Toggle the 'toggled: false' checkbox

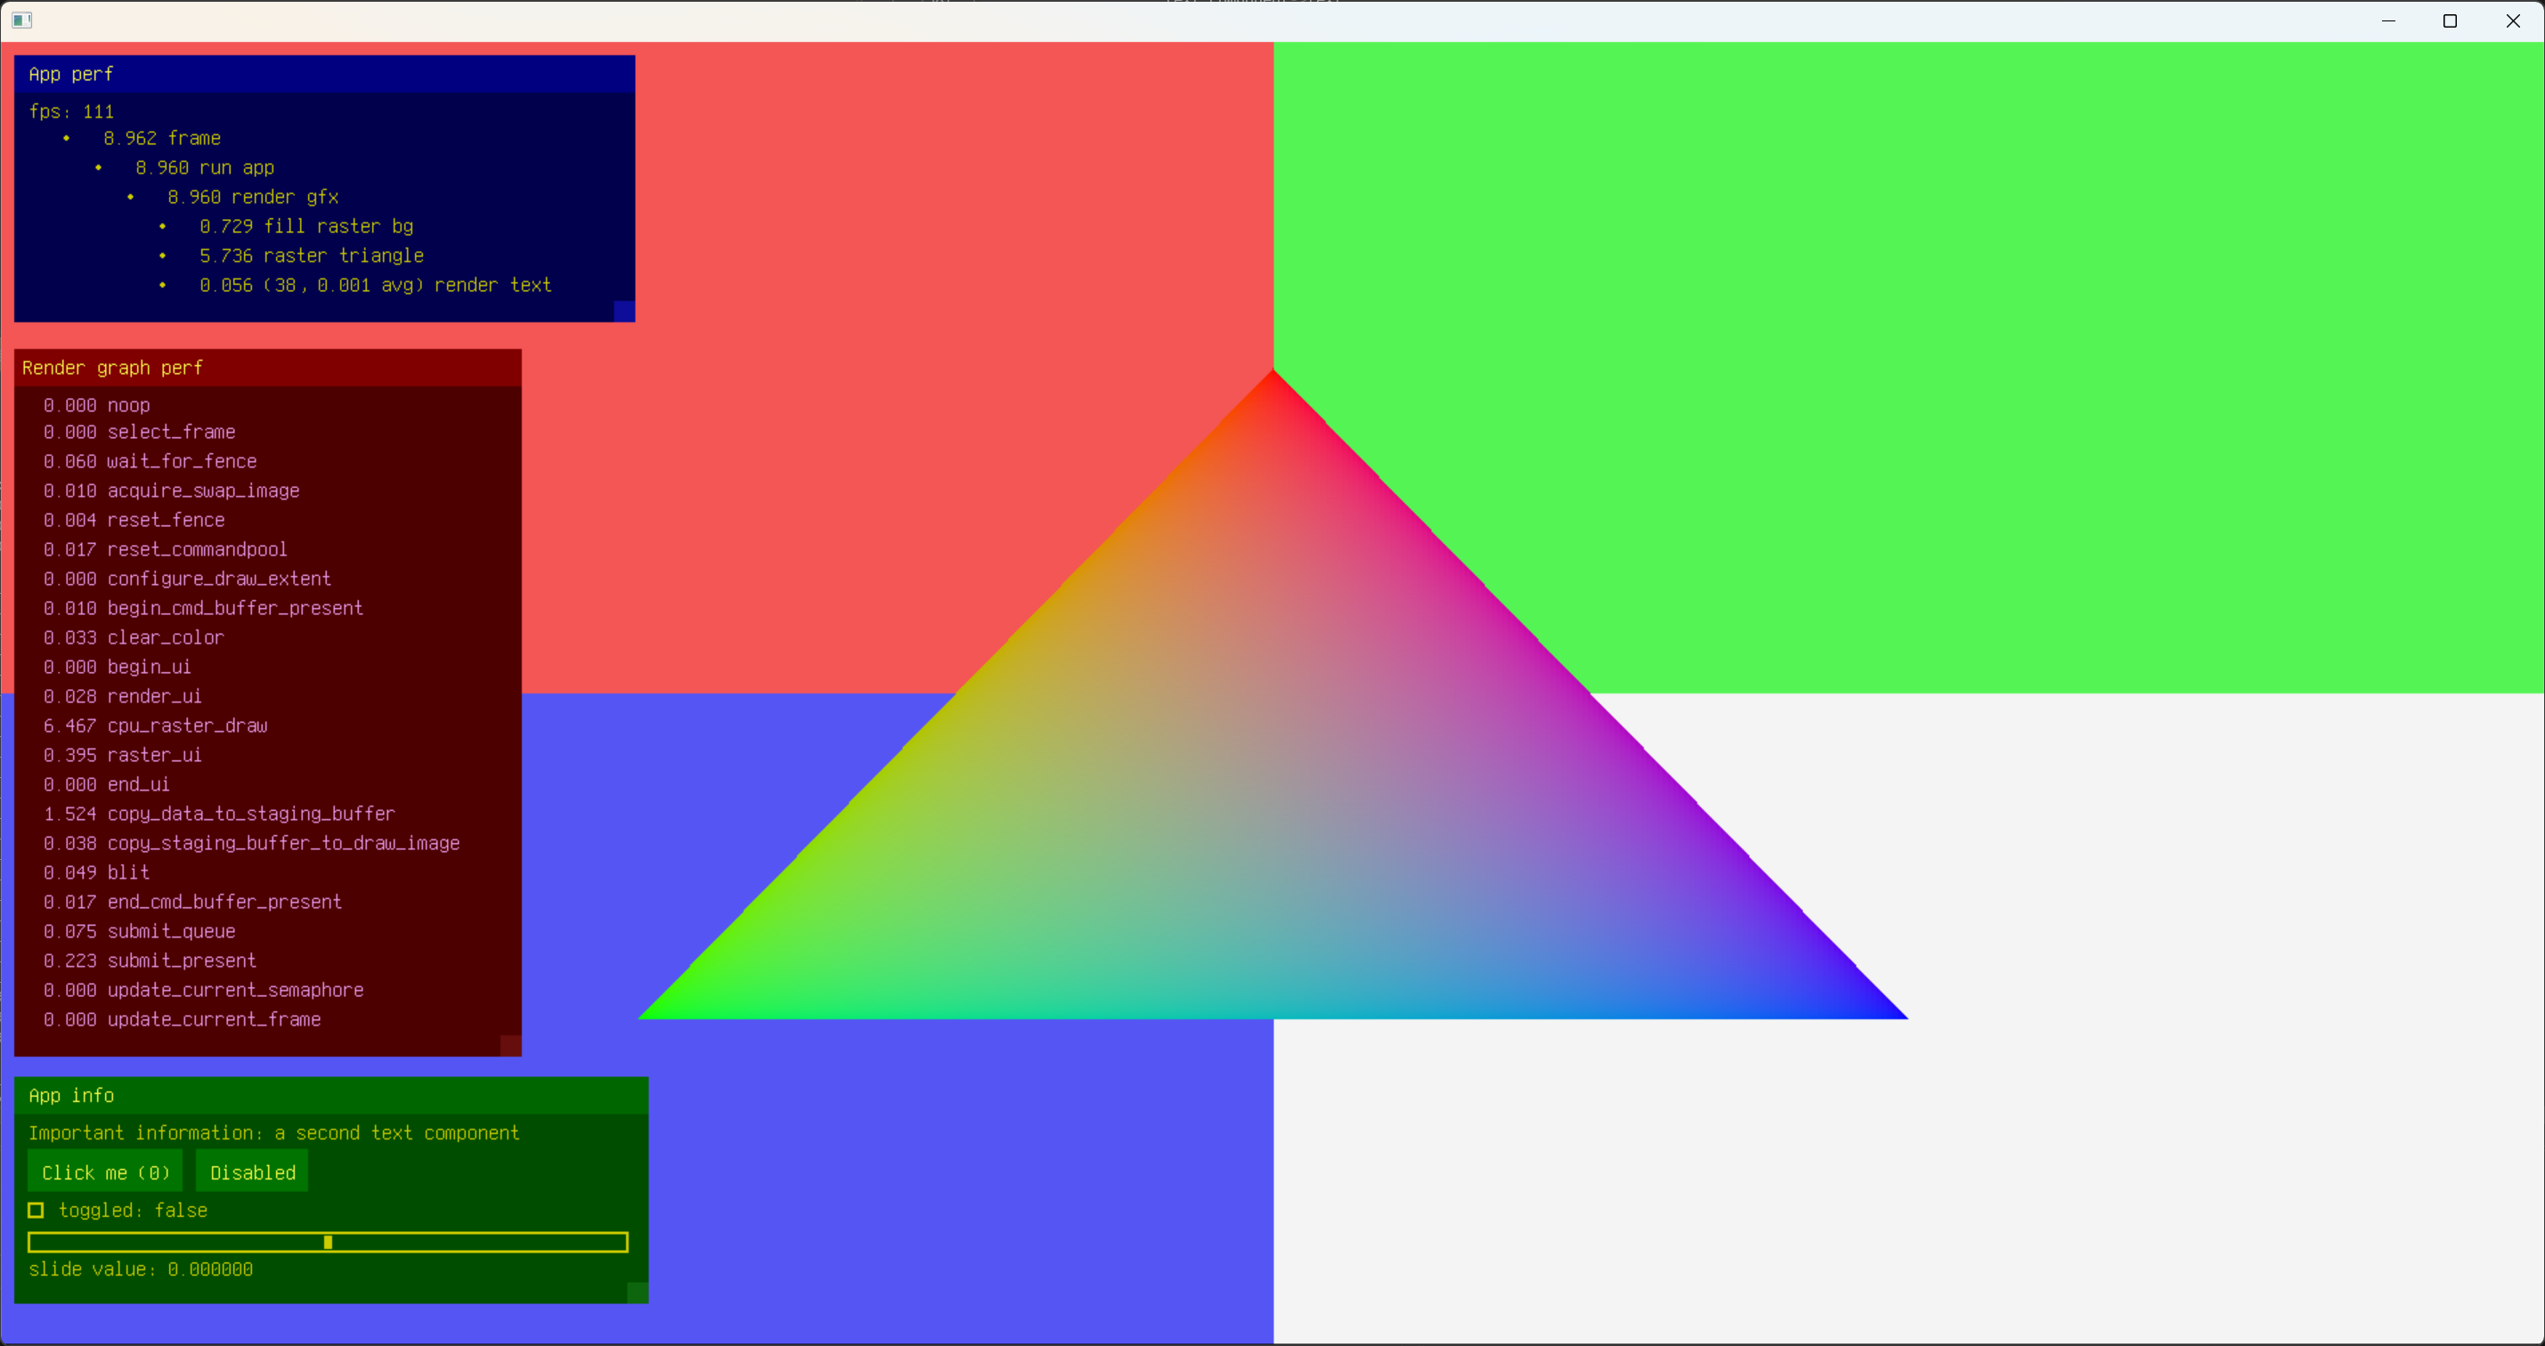click(36, 1211)
